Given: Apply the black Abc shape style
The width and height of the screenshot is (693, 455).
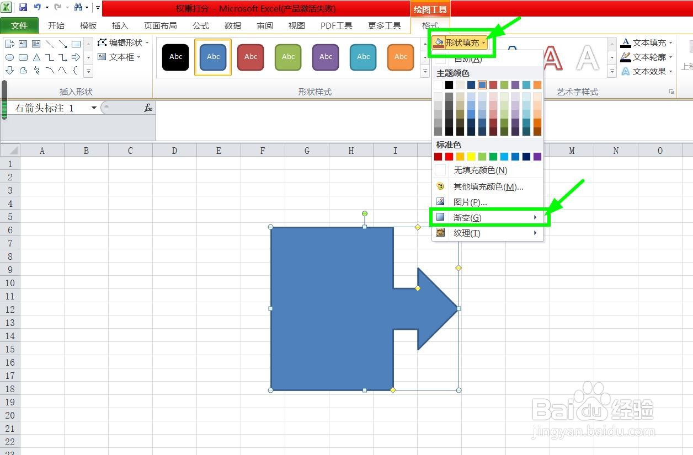Looking at the screenshot, I should pos(176,57).
